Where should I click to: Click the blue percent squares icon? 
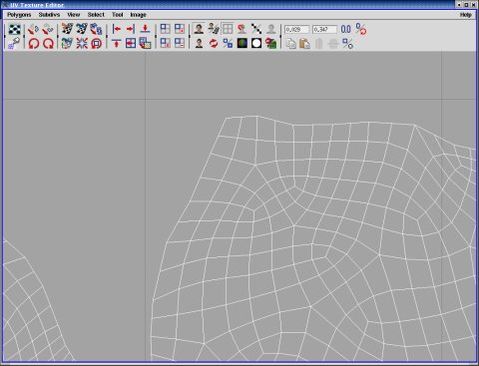pyautogui.click(x=228, y=43)
